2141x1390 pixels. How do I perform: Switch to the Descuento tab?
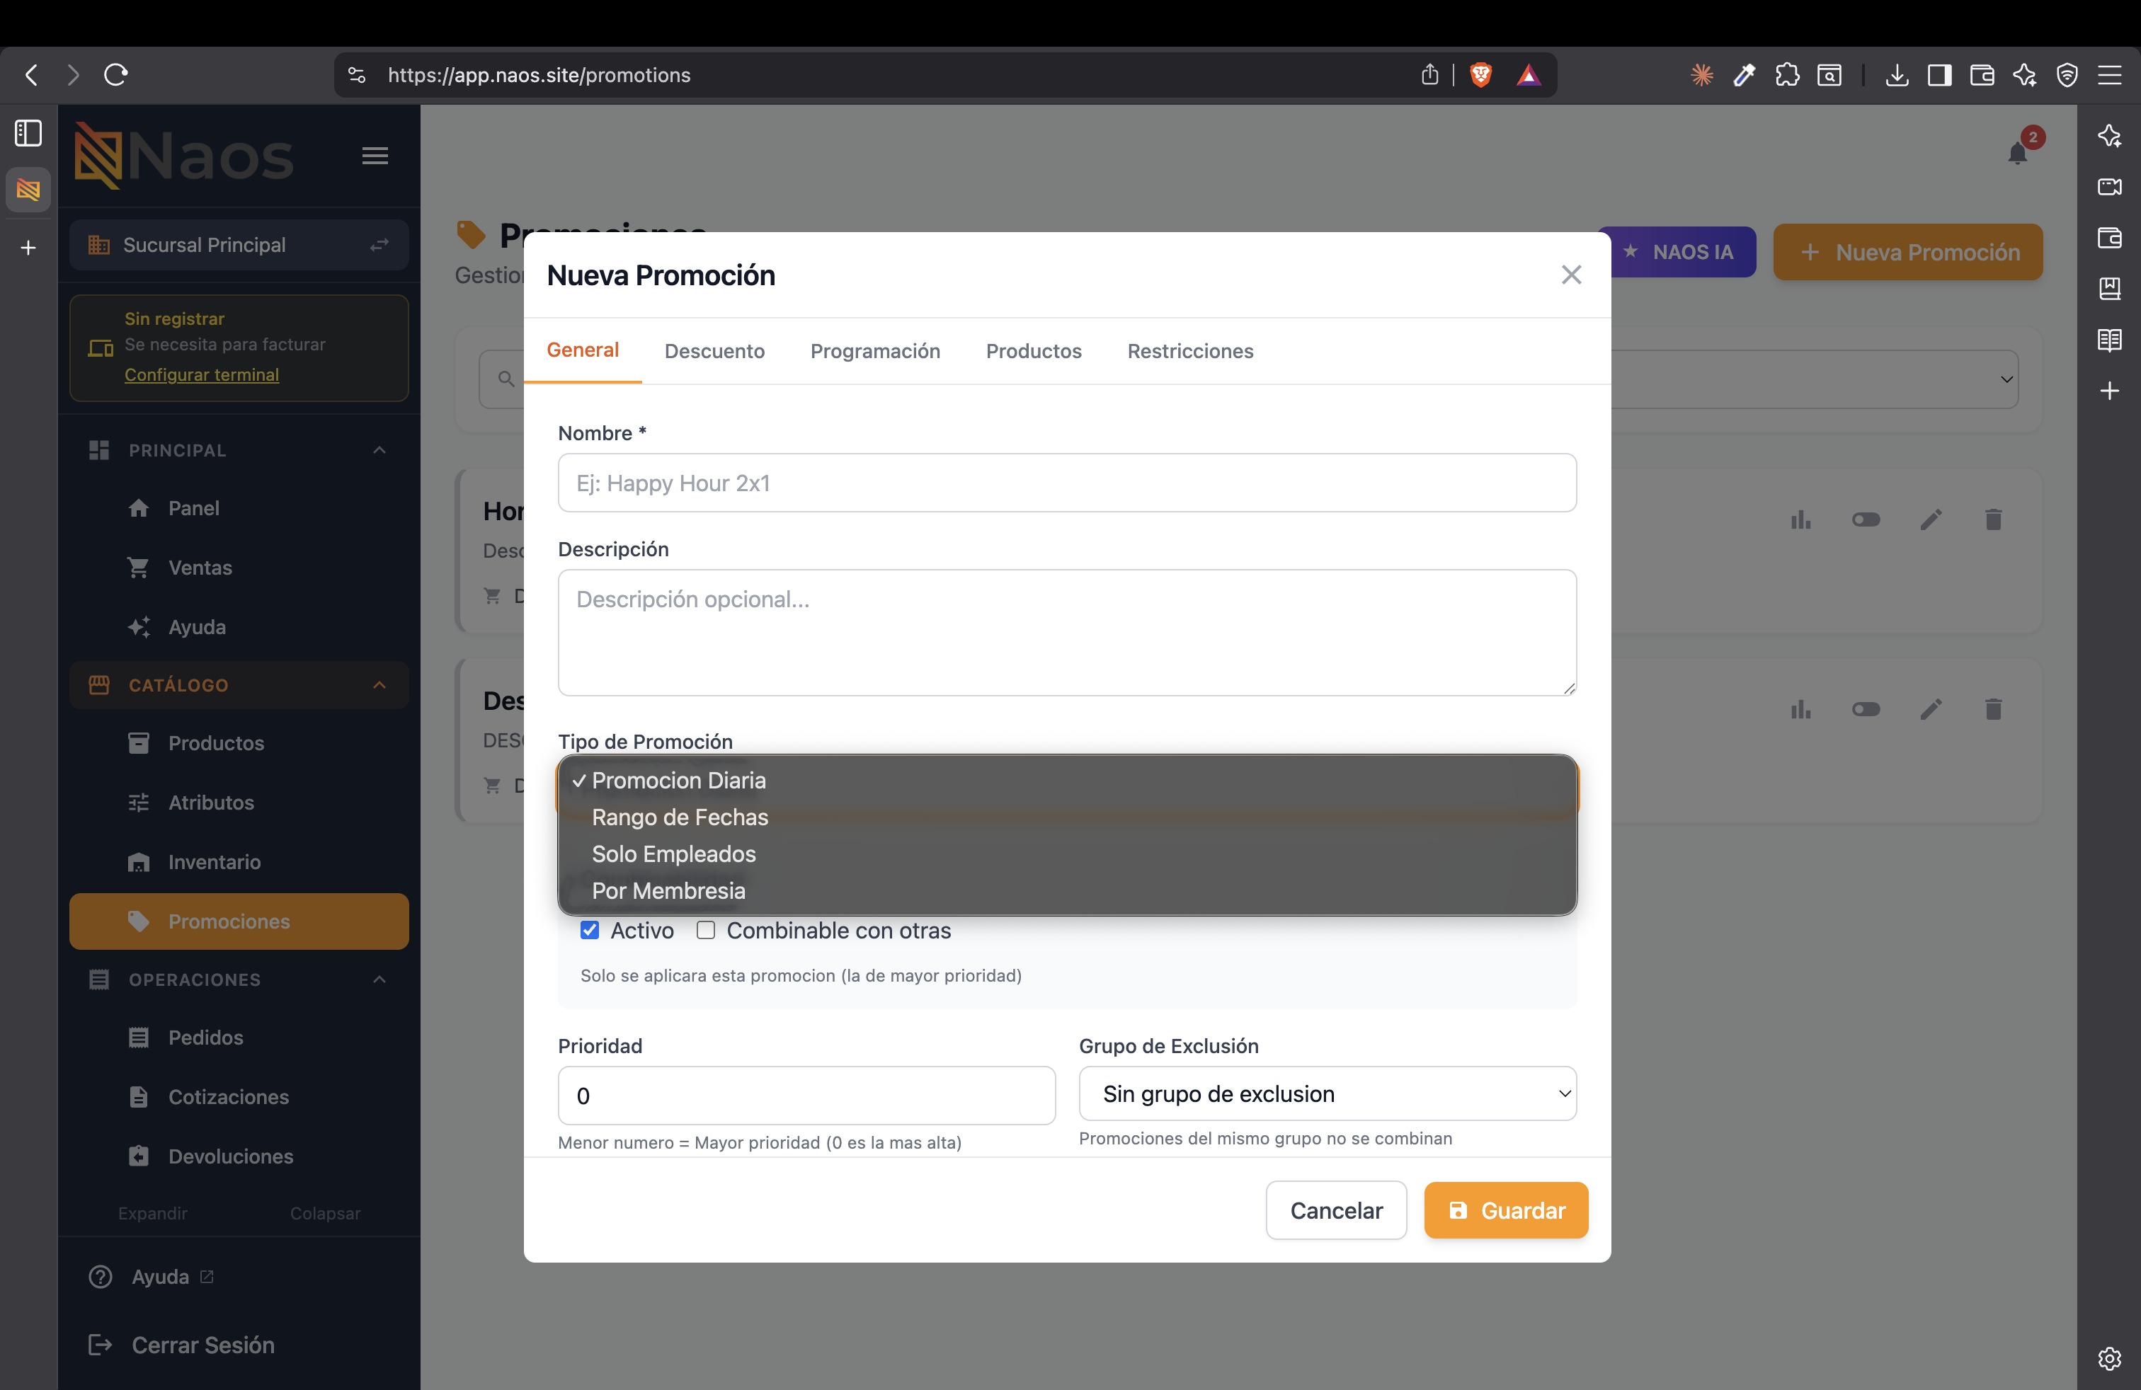(714, 350)
